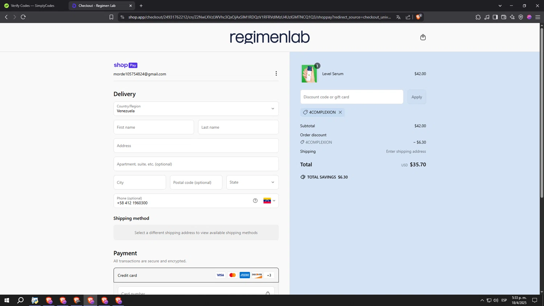Open the browser hamburger main menu
Screen dimensions: 544x306
(538, 17)
